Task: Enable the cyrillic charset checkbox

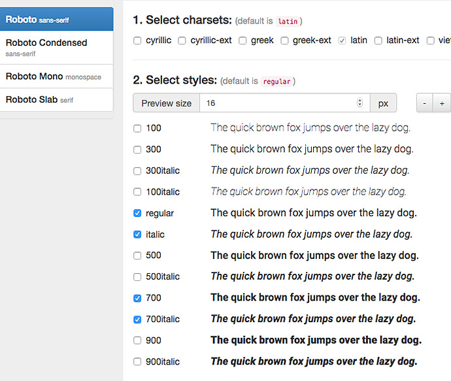Action: 137,41
